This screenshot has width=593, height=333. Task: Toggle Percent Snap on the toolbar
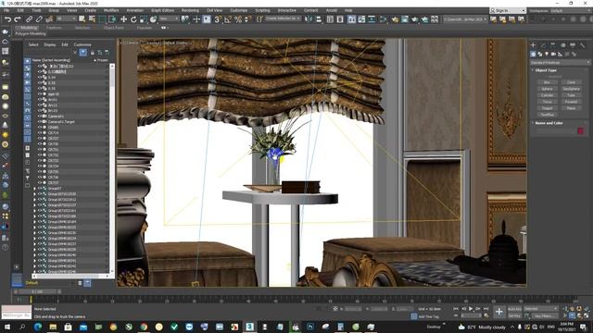coord(238,19)
